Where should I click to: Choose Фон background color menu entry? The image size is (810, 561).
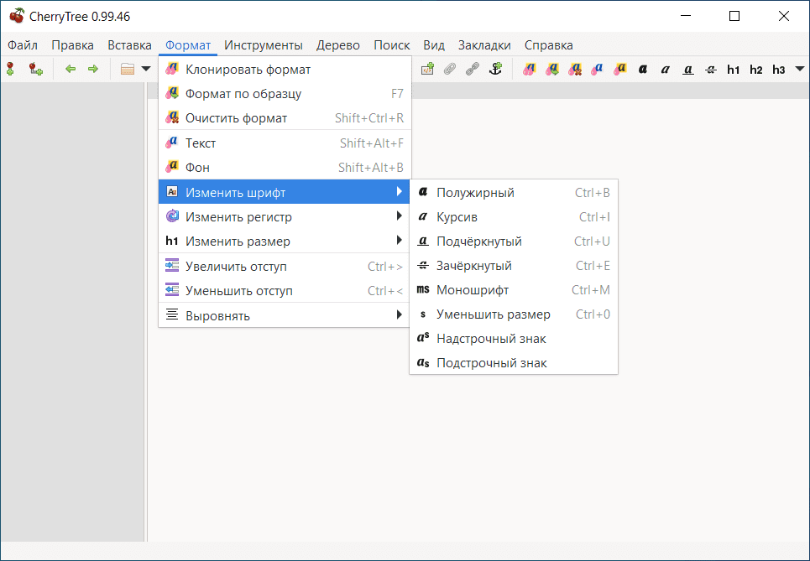(285, 167)
